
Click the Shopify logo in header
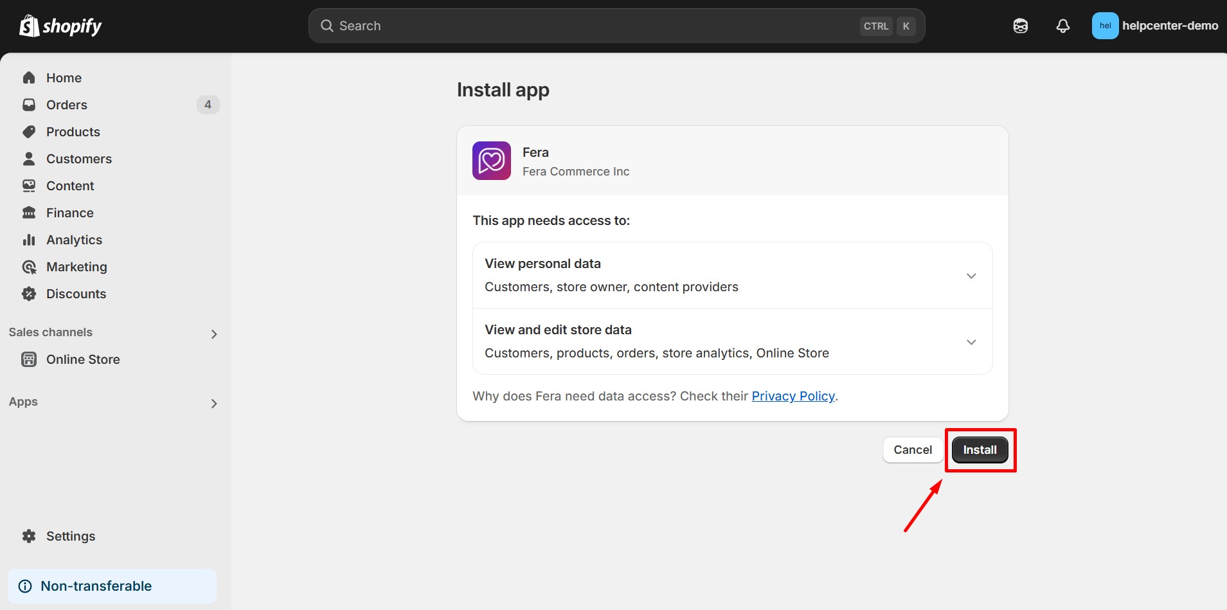click(x=60, y=26)
